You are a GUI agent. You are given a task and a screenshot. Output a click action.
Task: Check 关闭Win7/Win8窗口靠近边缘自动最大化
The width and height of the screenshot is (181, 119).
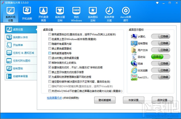pyautogui.click(x=50, y=91)
